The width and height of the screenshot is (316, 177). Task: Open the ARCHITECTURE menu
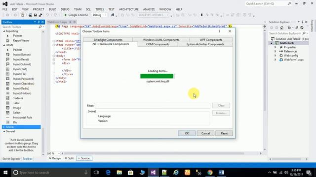coord(129,9)
